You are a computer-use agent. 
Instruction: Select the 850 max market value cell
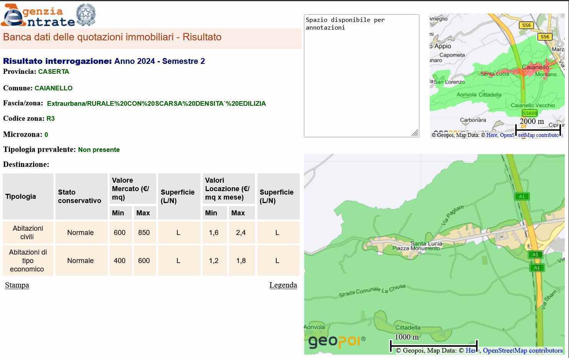point(144,233)
